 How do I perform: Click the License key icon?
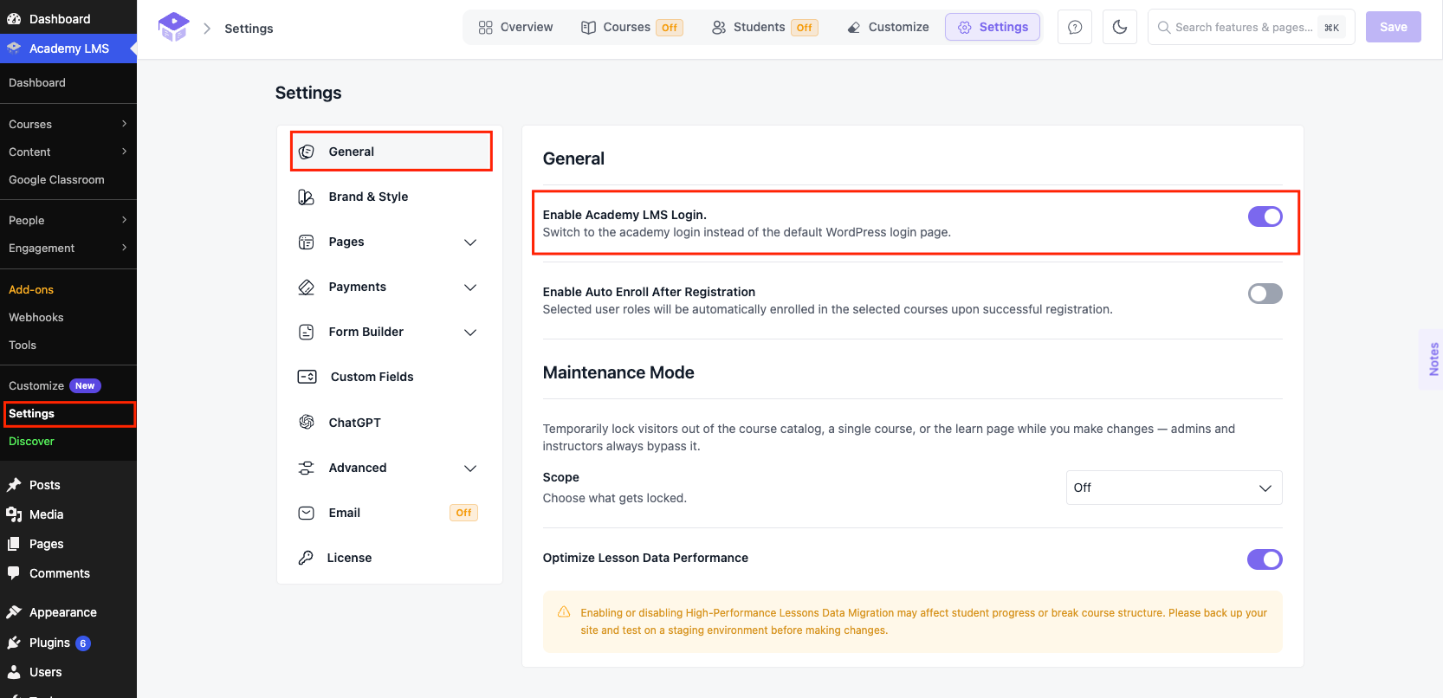(x=306, y=558)
